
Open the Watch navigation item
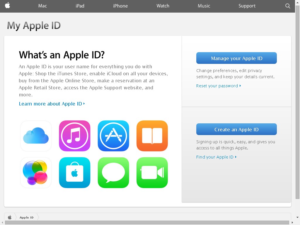tap(163, 6)
